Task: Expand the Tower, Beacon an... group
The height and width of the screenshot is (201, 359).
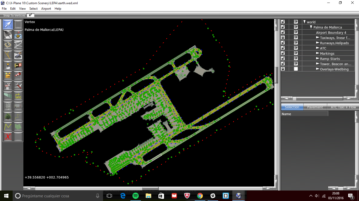Action: [x=317, y=64]
